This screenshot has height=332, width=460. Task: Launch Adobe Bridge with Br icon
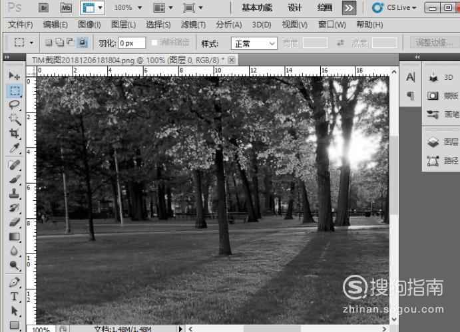44,8
